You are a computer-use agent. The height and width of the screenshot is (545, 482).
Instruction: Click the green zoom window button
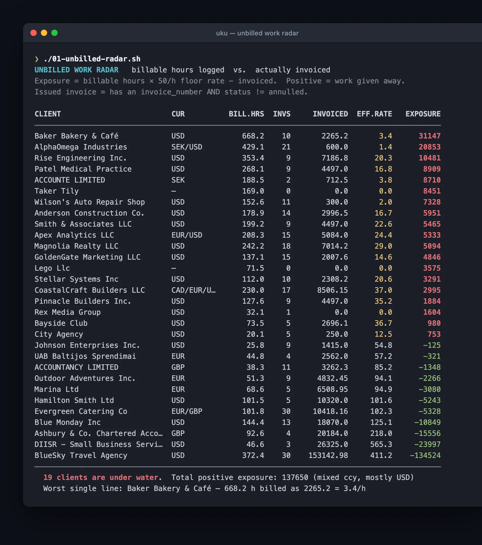click(x=54, y=33)
